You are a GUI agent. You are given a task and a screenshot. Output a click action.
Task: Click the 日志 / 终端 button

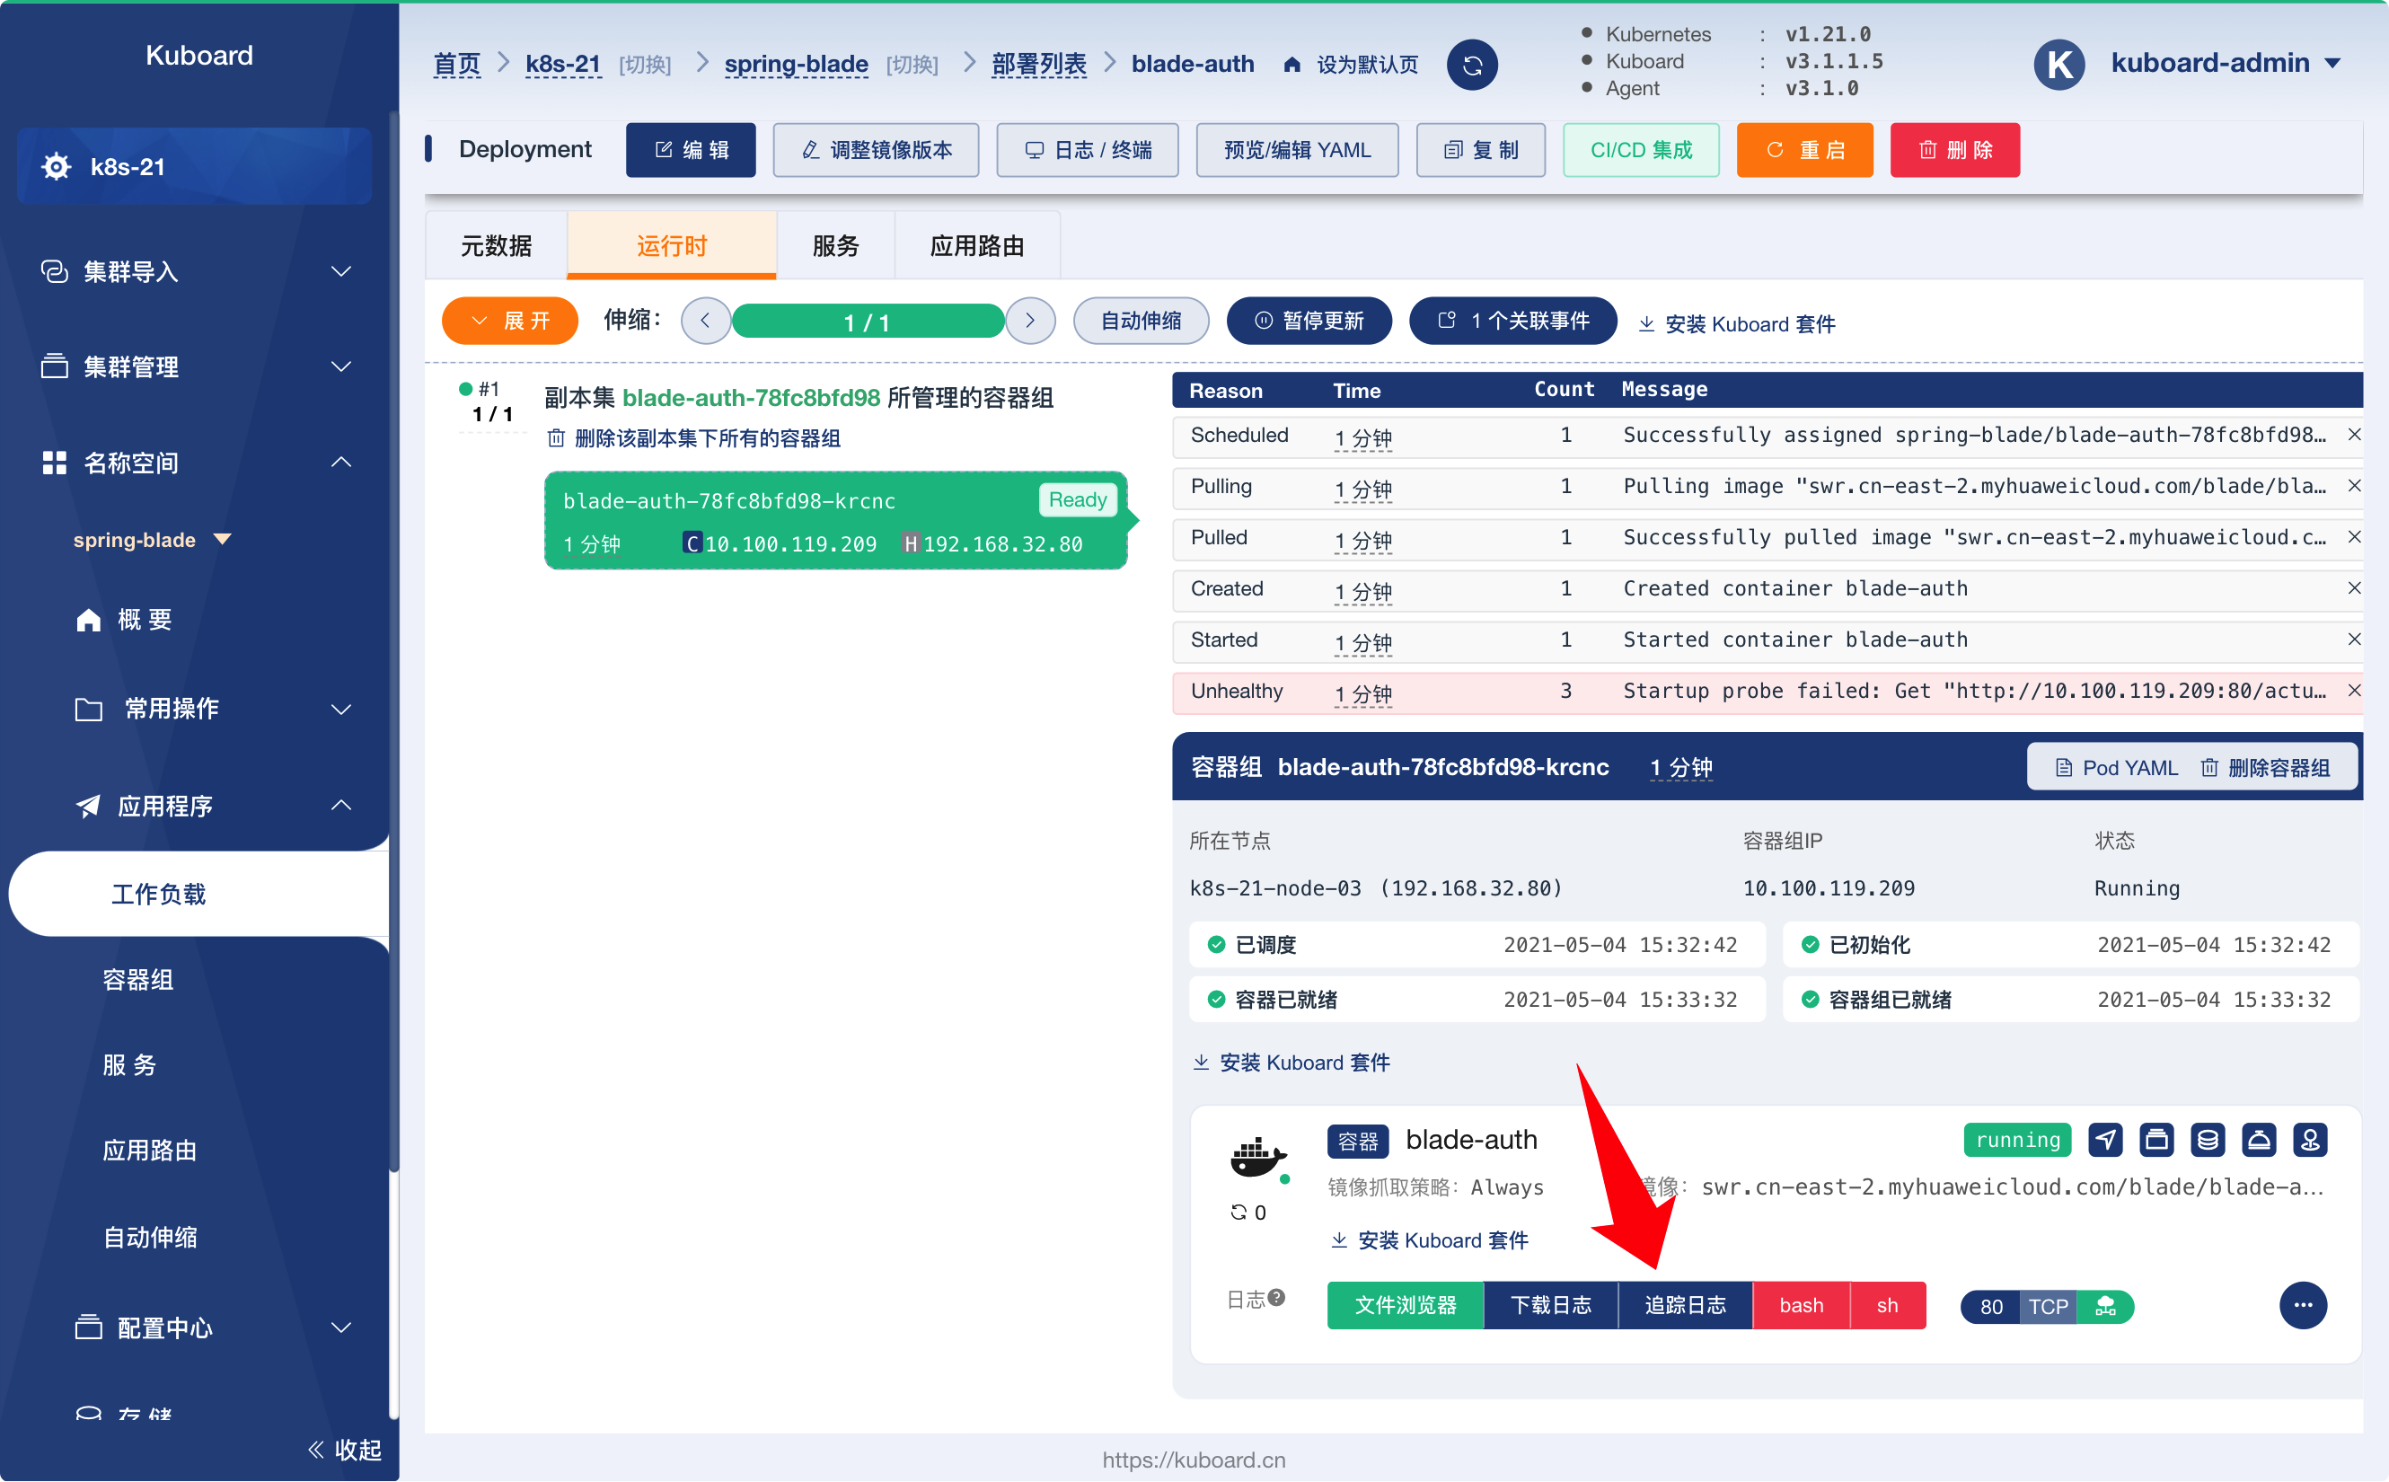click(x=1088, y=150)
